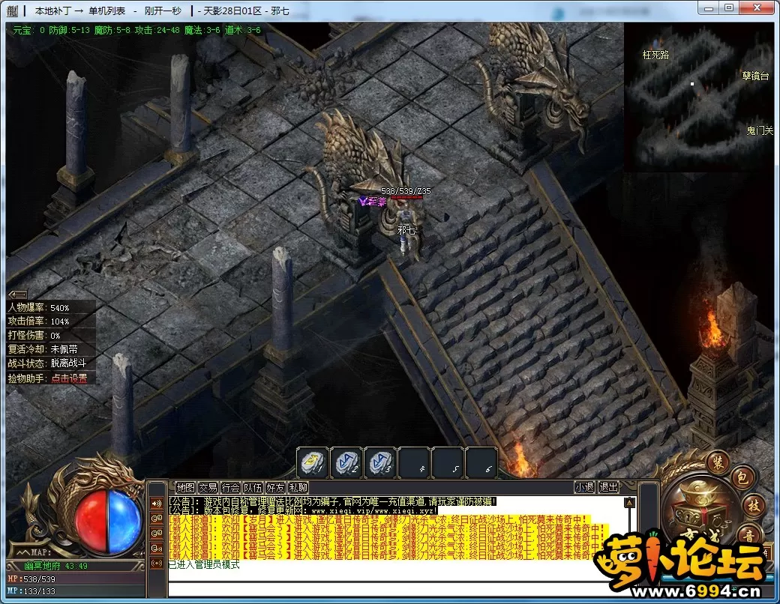Open the 技 skills panel
This screenshot has width=780, height=604.
click(x=753, y=506)
